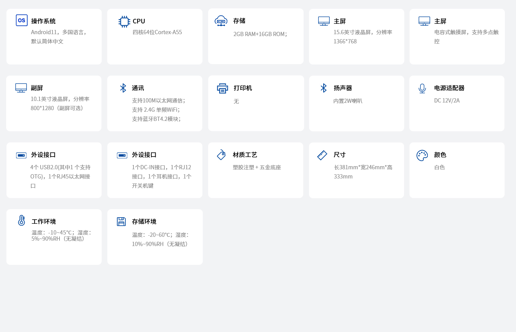The height and width of the screenshot is (332, 516).
Task: Click the floppy disk icon beside 存储环境
Action: point(121,221)
